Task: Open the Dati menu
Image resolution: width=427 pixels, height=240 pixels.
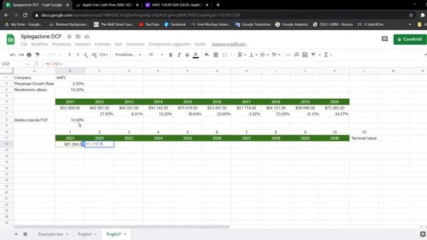Action: [x=118, y=44]
